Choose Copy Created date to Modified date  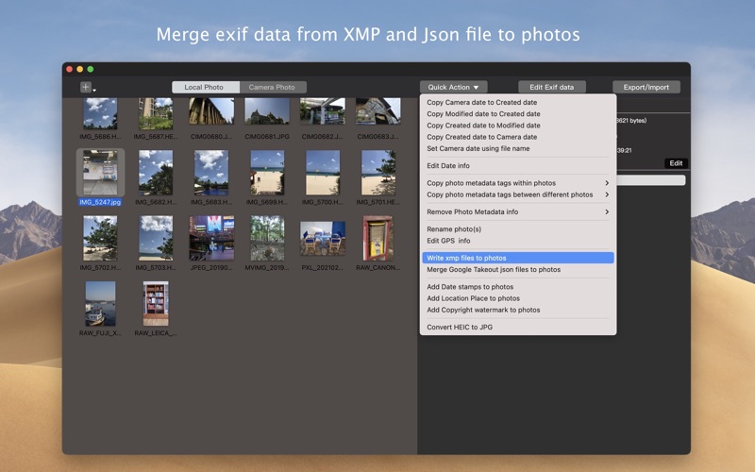(517, 126)
